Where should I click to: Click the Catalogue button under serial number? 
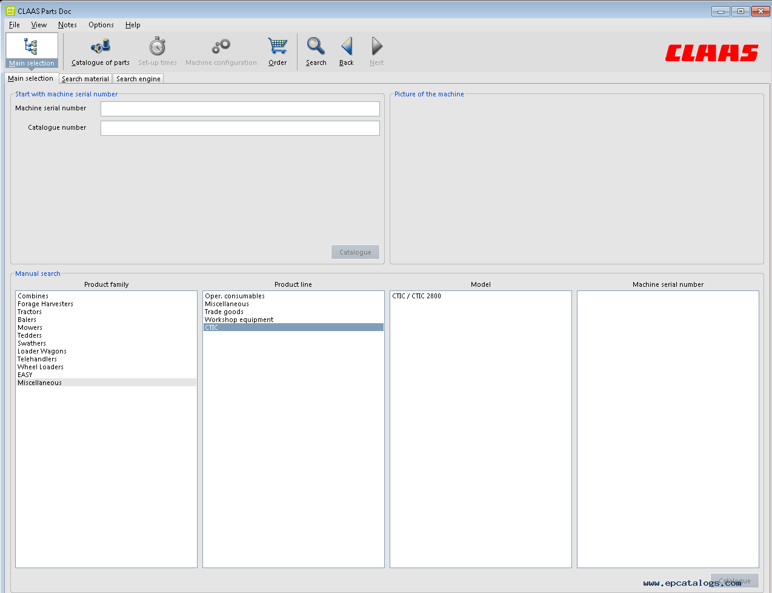356,252
